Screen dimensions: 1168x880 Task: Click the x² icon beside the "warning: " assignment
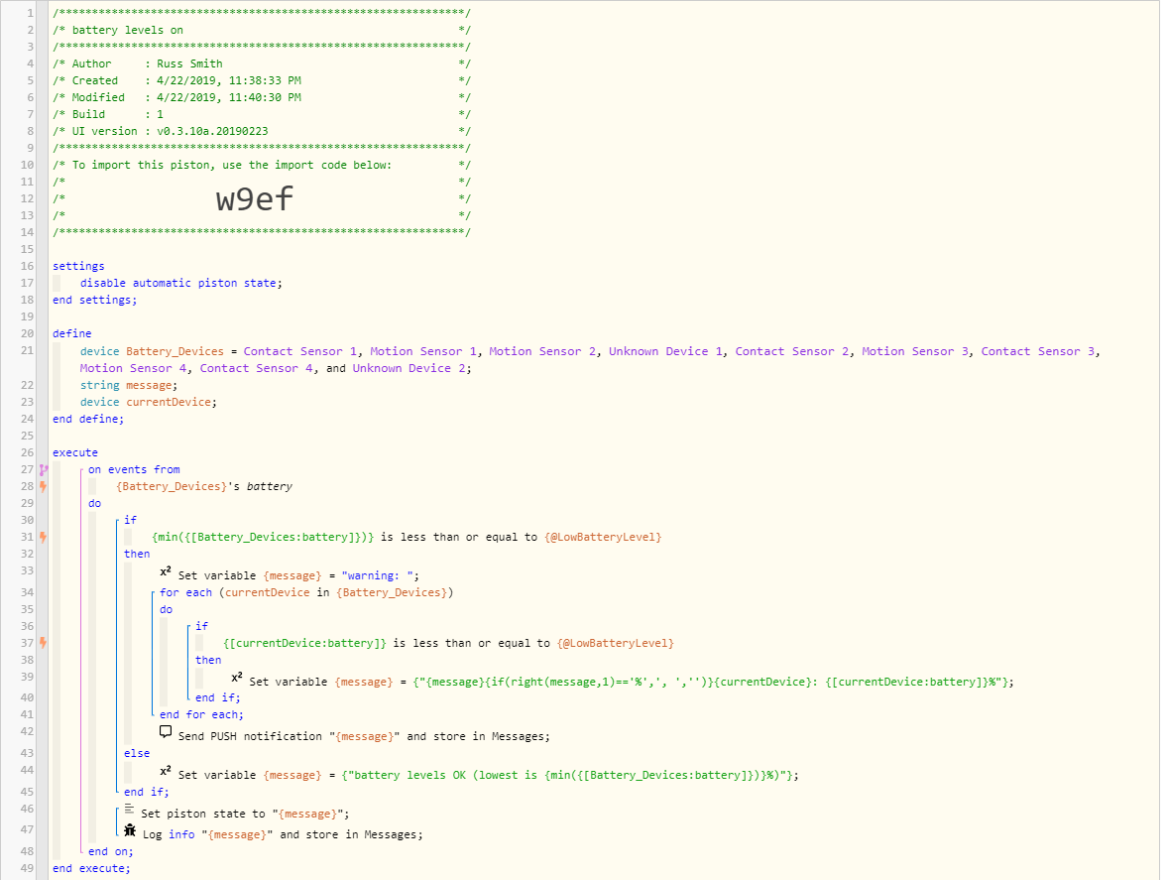[x=166, y=572]
